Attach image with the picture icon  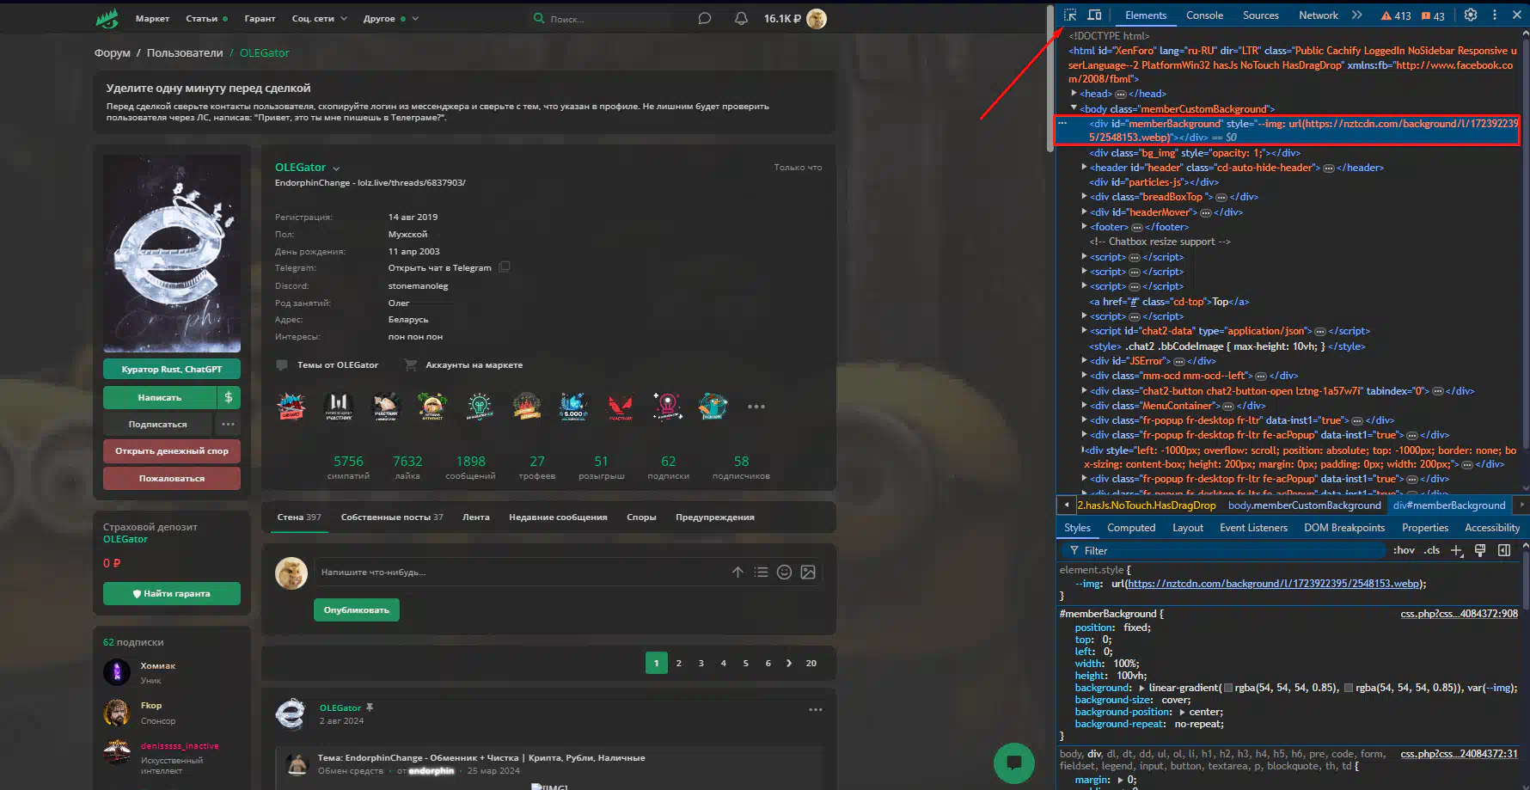pos(808,573)
